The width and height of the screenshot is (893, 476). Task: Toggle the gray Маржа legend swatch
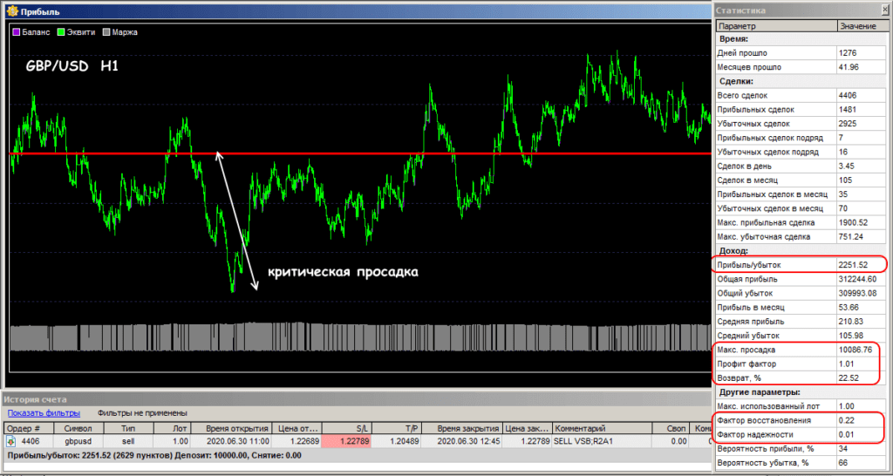107,32
